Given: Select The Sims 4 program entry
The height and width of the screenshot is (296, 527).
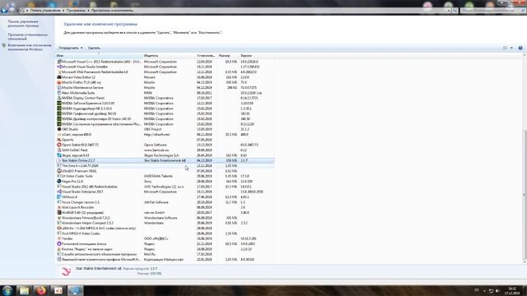Looking at the screenshot, I should pos(165,166).
